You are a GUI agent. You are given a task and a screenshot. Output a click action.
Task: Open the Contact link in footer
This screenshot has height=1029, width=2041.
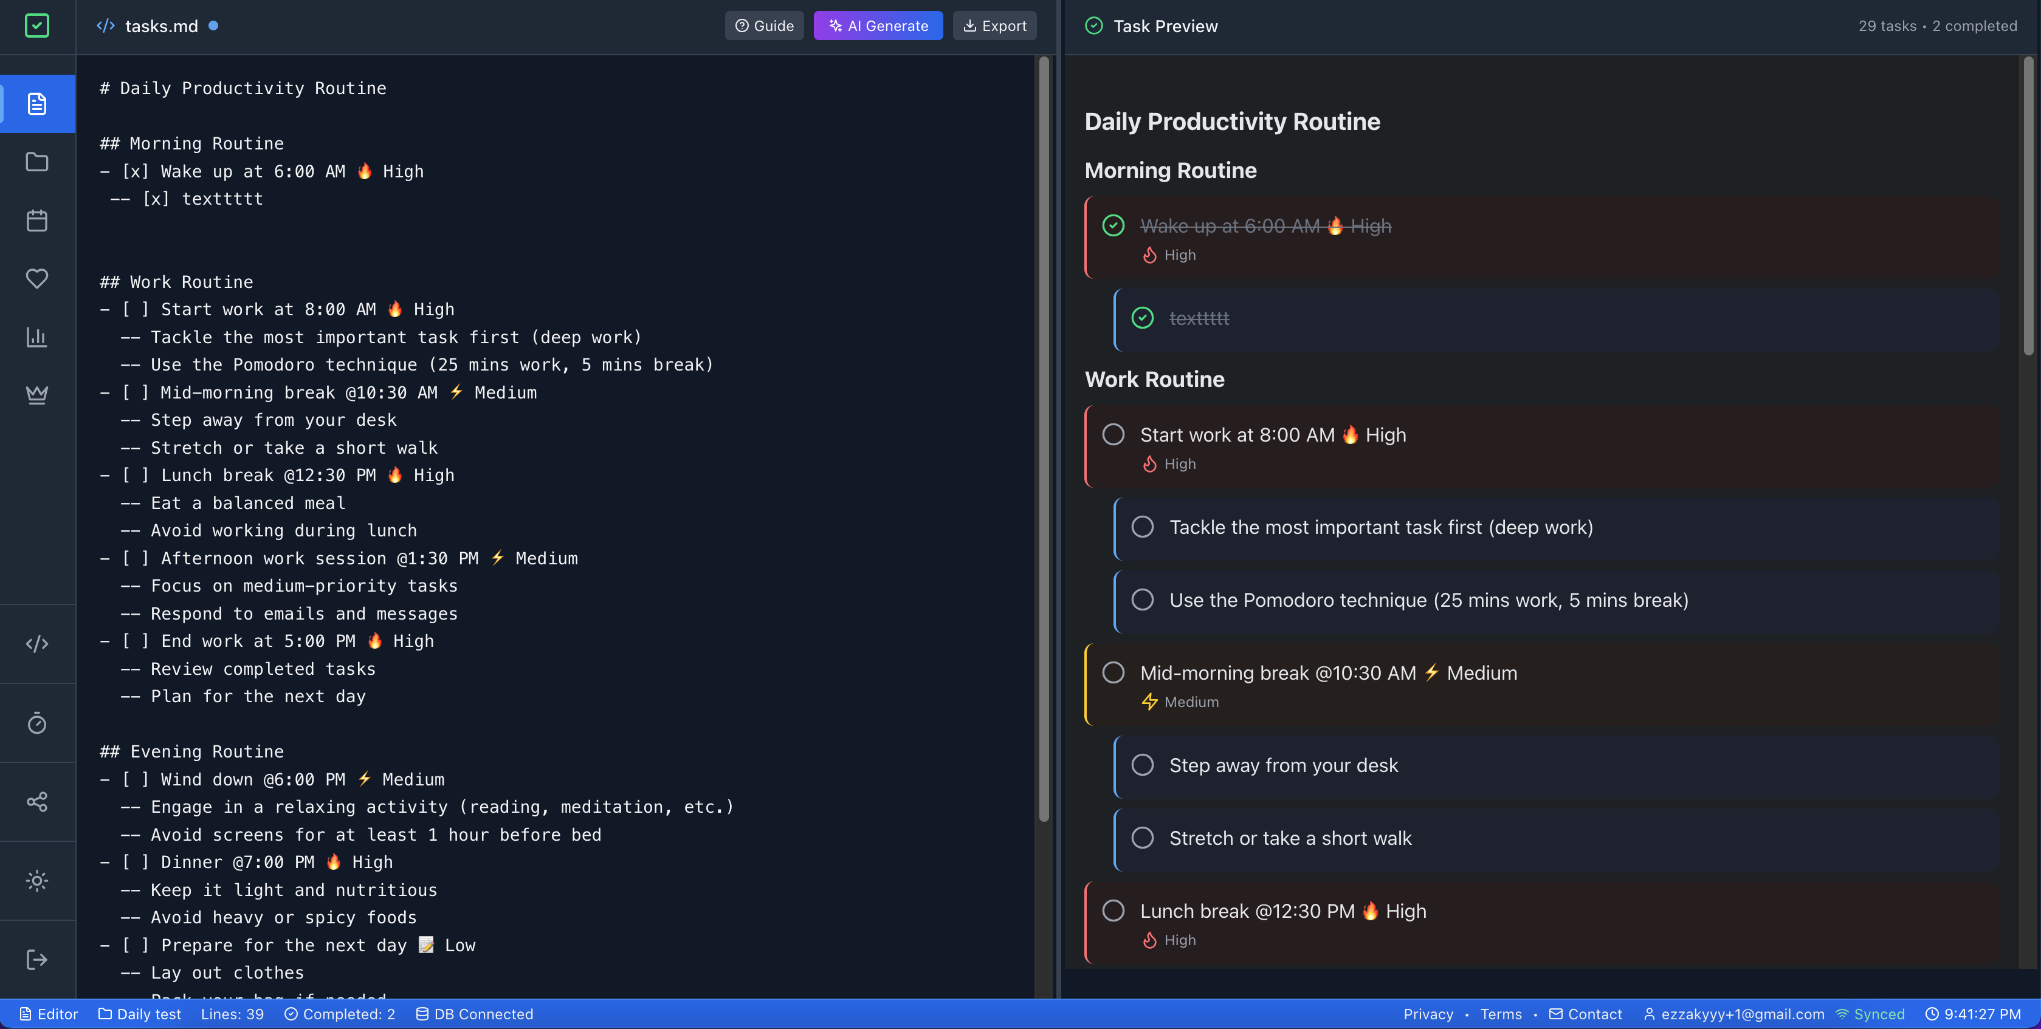(1585, 1014)
